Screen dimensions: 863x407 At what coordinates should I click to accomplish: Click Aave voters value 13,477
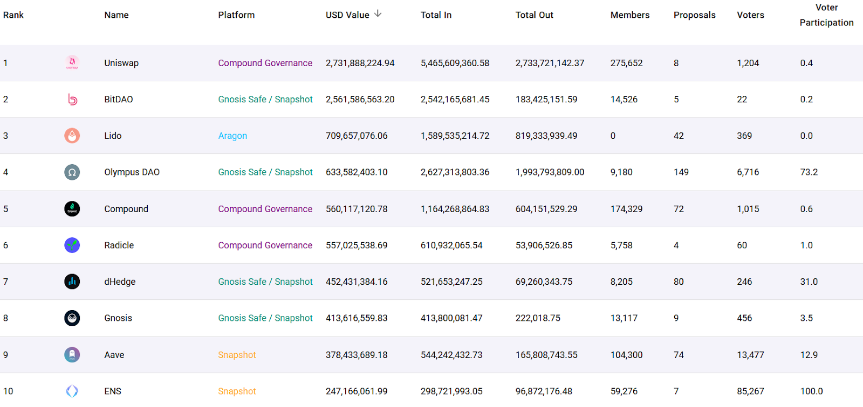click(x=750, y=355)
